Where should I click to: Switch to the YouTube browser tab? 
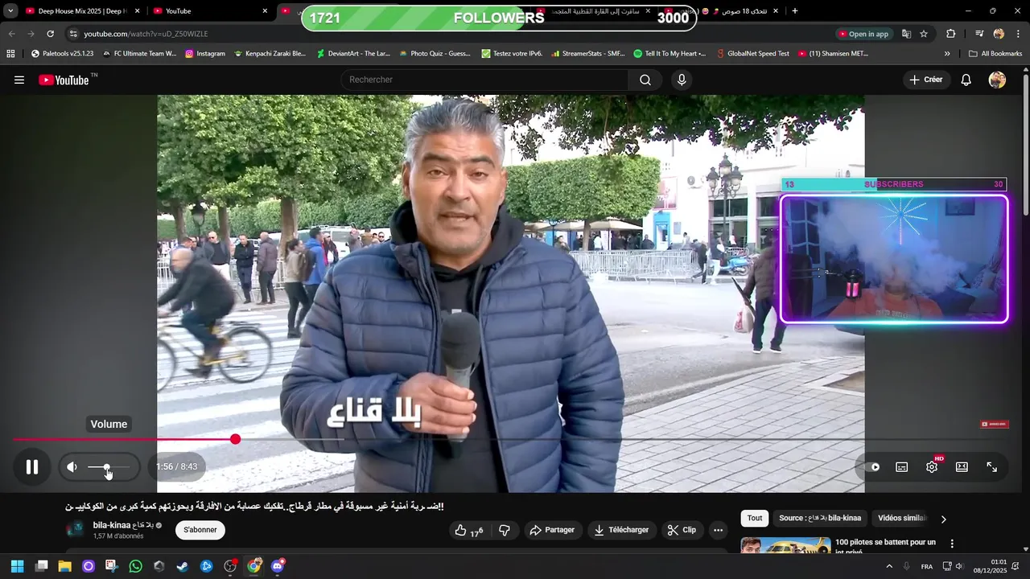coord(209,11)
